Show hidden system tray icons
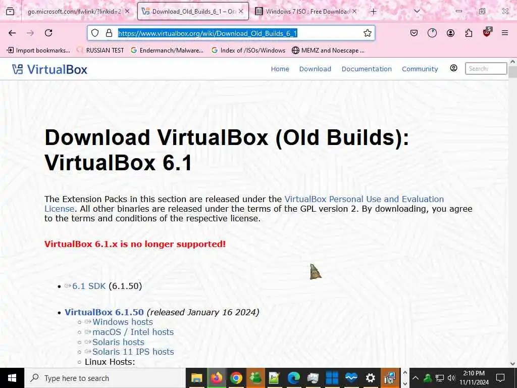Image resolution: width=517 pixels, height=388 pixels. coord(416,378)
